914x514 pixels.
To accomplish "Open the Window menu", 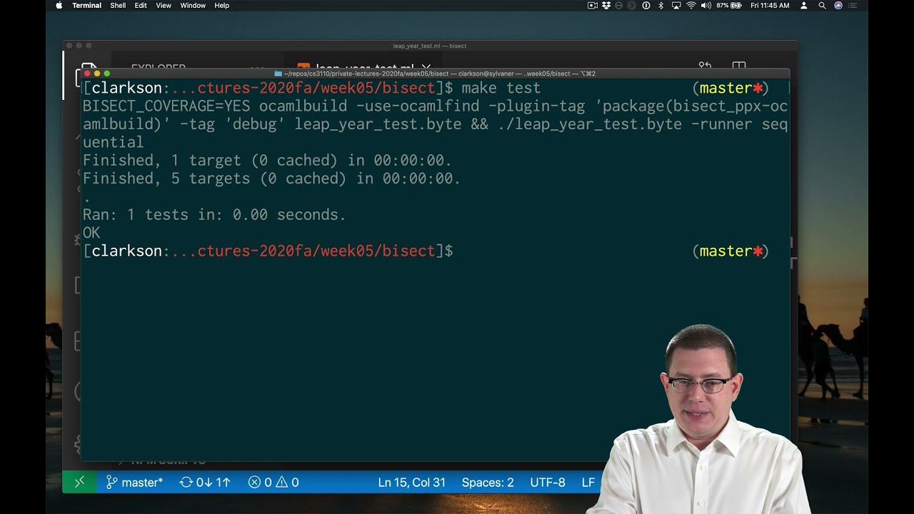I will pos(193,5).
